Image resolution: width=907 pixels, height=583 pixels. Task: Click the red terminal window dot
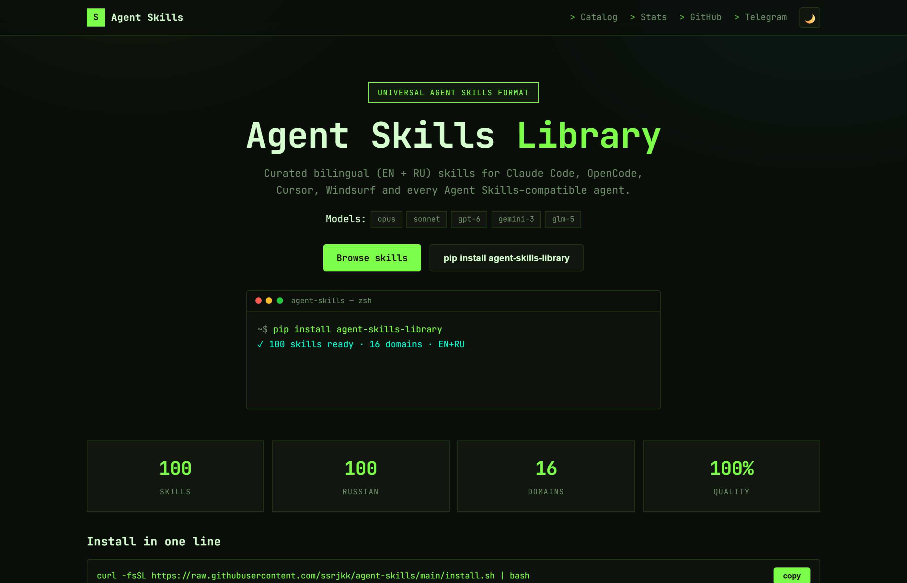coord(258,301)
